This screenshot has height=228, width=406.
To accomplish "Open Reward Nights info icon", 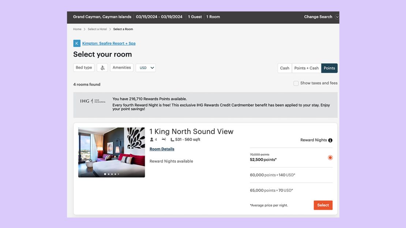I will (x=330, y=140).
